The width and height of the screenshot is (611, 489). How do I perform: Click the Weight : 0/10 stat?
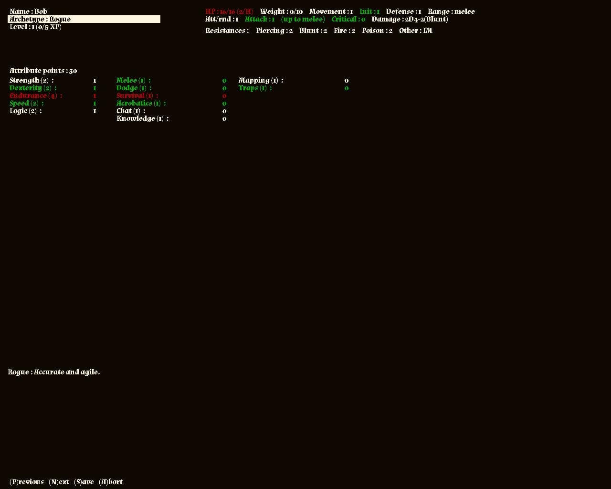point(281,11)
